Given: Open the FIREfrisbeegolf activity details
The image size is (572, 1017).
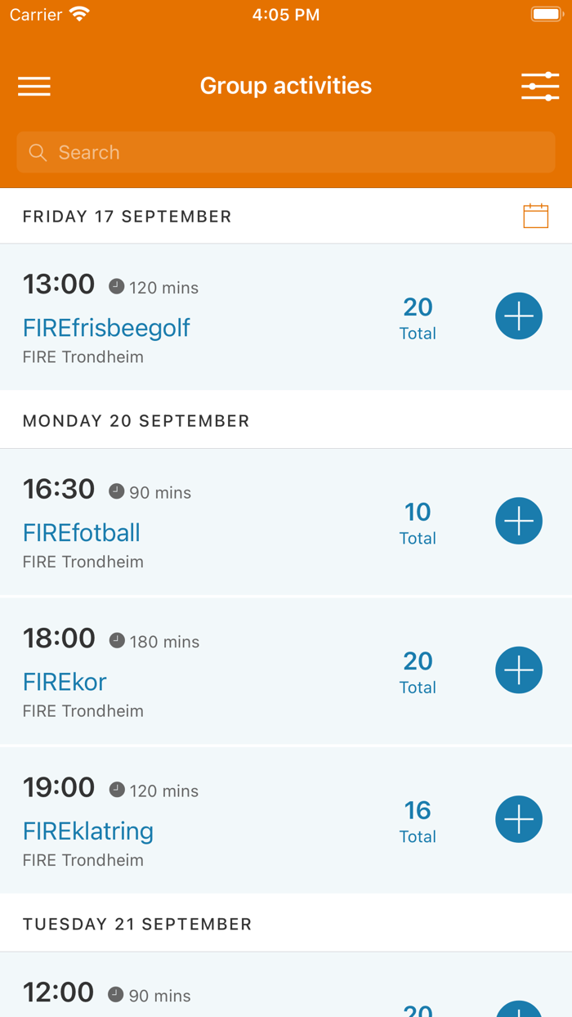Looking at the screenshot, I should pos(106,328).
